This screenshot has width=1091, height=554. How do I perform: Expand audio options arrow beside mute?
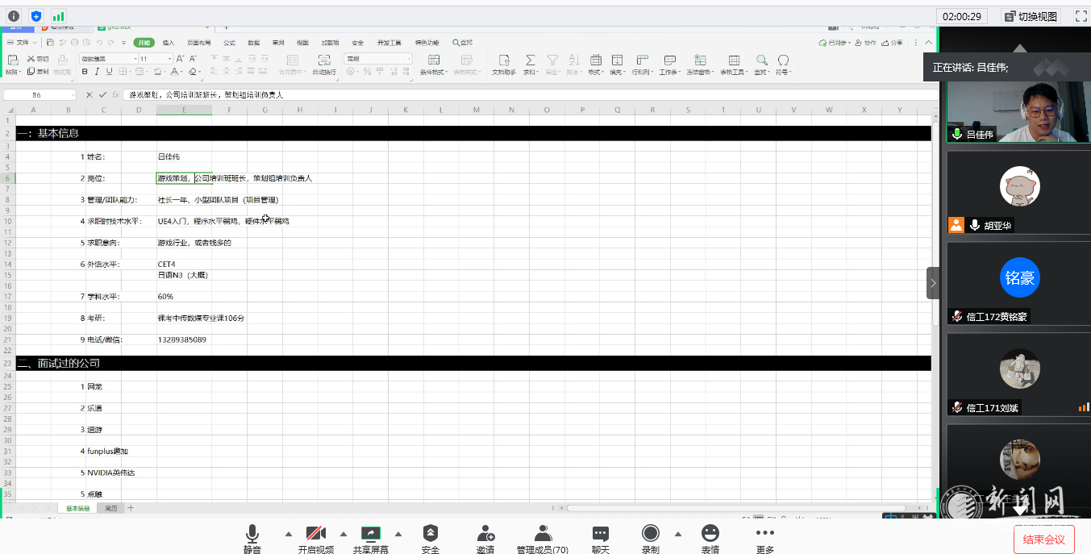(288, 533)
